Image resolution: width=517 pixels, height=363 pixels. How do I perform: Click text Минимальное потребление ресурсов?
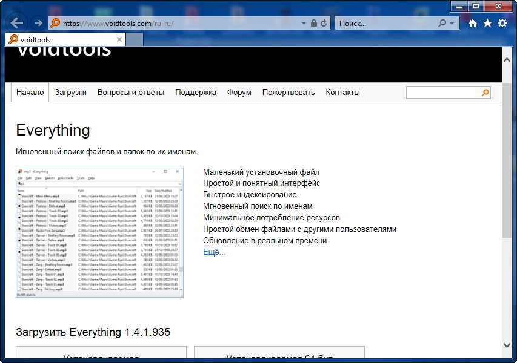point(272,218)
